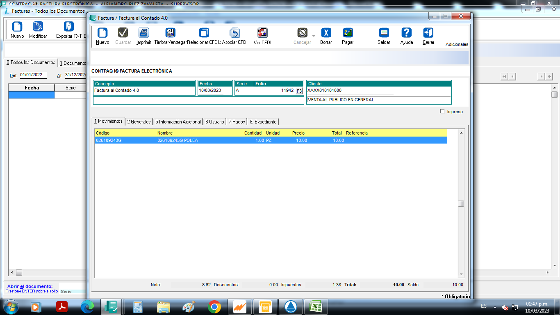Open Microsoft Edge from the taskbar
560x315 pixels.
point(87,306)
